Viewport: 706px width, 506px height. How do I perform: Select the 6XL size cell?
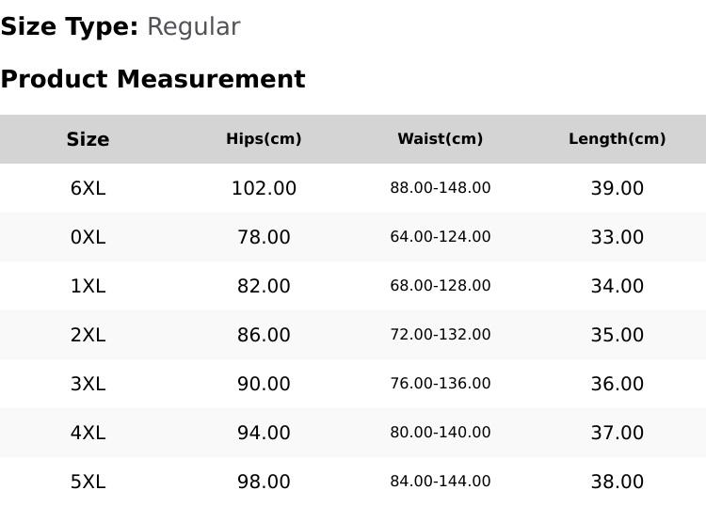pyautogui.click(x=88, y=188)
